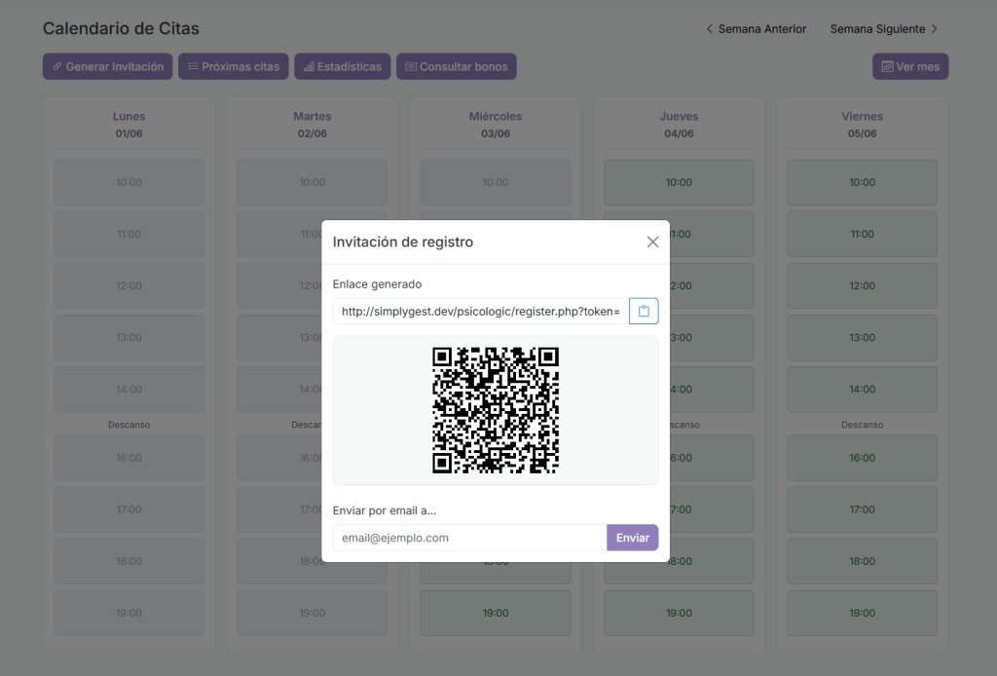Select Jueves 19:00 slot
The image size is (997, 676).
tap(679, 613)
